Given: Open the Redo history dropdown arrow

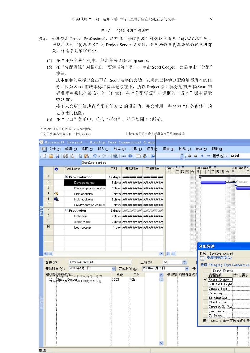Looking at the screenshot, I should coord(109,156).
